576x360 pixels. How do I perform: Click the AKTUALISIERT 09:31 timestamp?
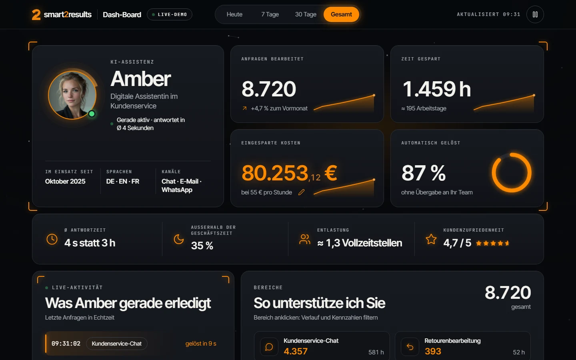click(x=489, y=14)
